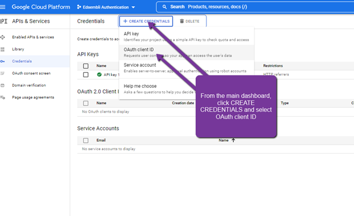Screen dimensions: 354x216
Task: Click the Credentials key icon
Action: [x=2, y=61]
